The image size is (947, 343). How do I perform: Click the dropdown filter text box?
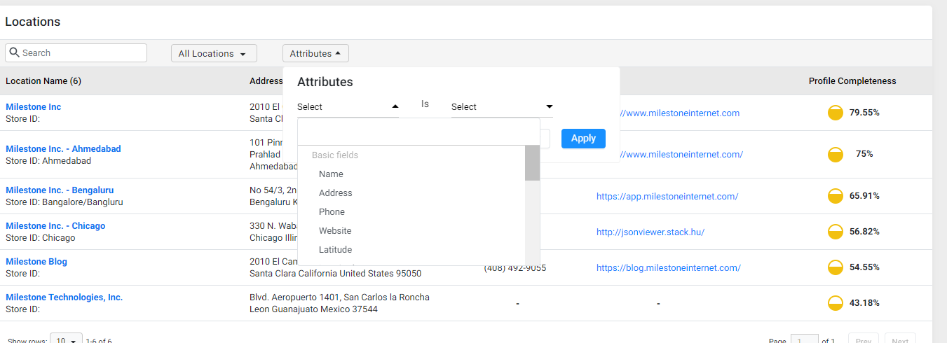418,132
